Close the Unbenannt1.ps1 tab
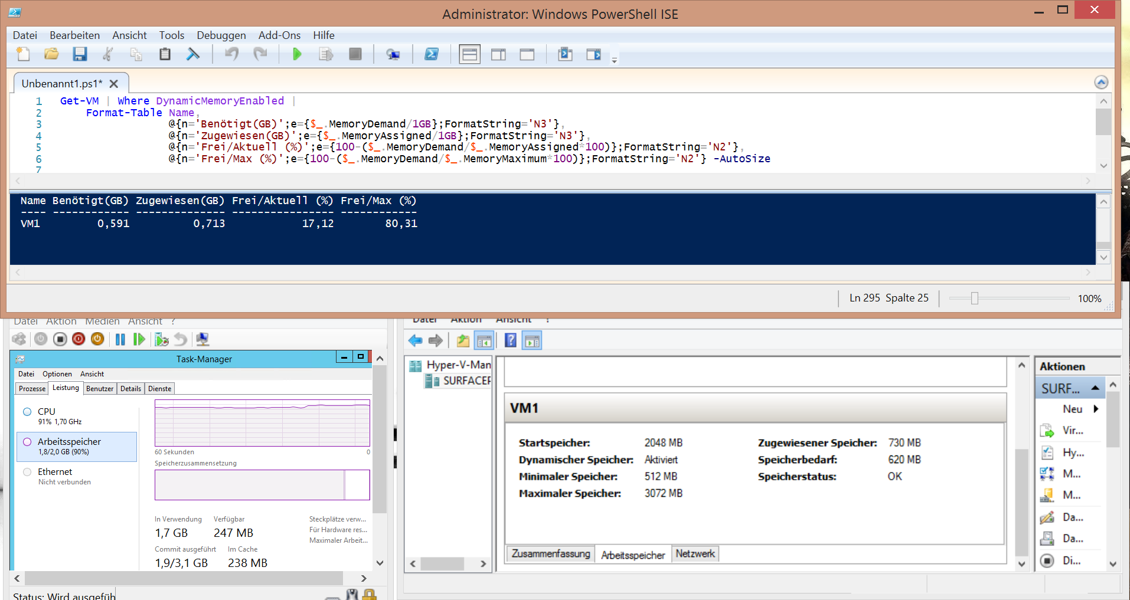Viewport: 1130px width, 600px height. (114, 84)
